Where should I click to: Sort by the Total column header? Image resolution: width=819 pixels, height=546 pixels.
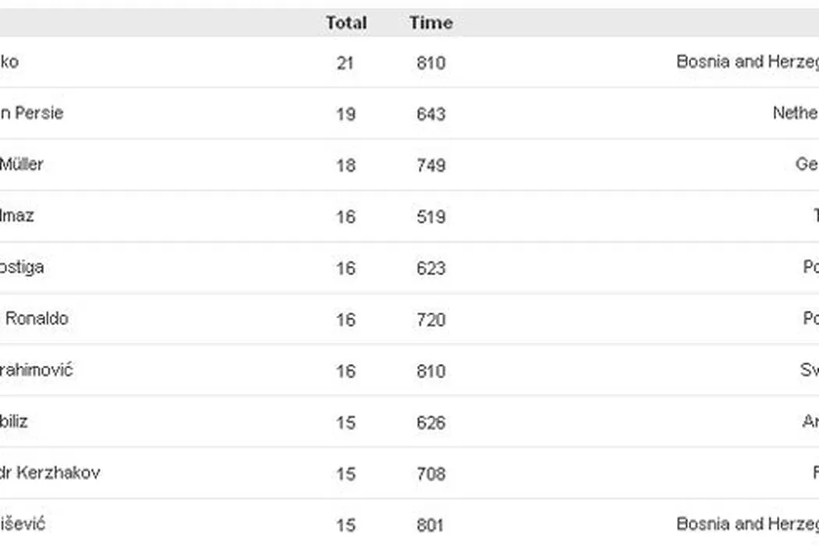(346, 23)
